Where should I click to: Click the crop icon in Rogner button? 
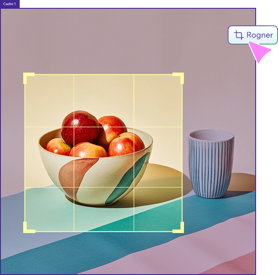coord(239,35)
